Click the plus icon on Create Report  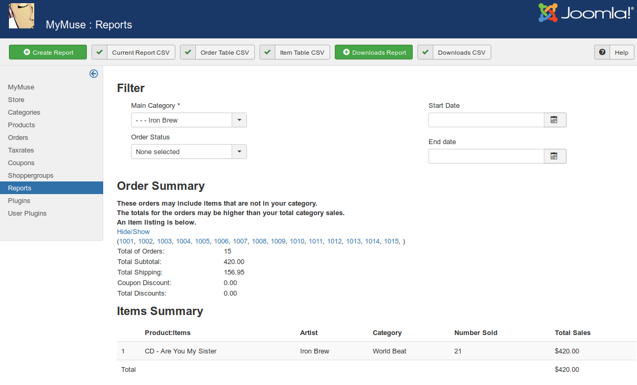(27, 52)
